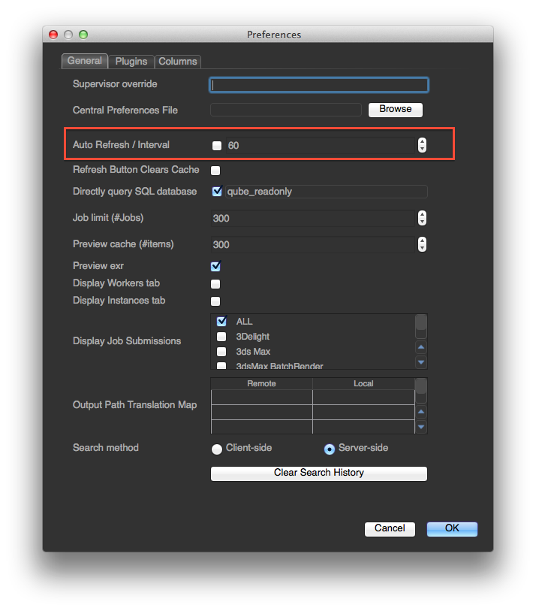Click the job submissions list down arrow
This screenshot has height=611, width=536.
pyautogui.click(x=421, y=362)
